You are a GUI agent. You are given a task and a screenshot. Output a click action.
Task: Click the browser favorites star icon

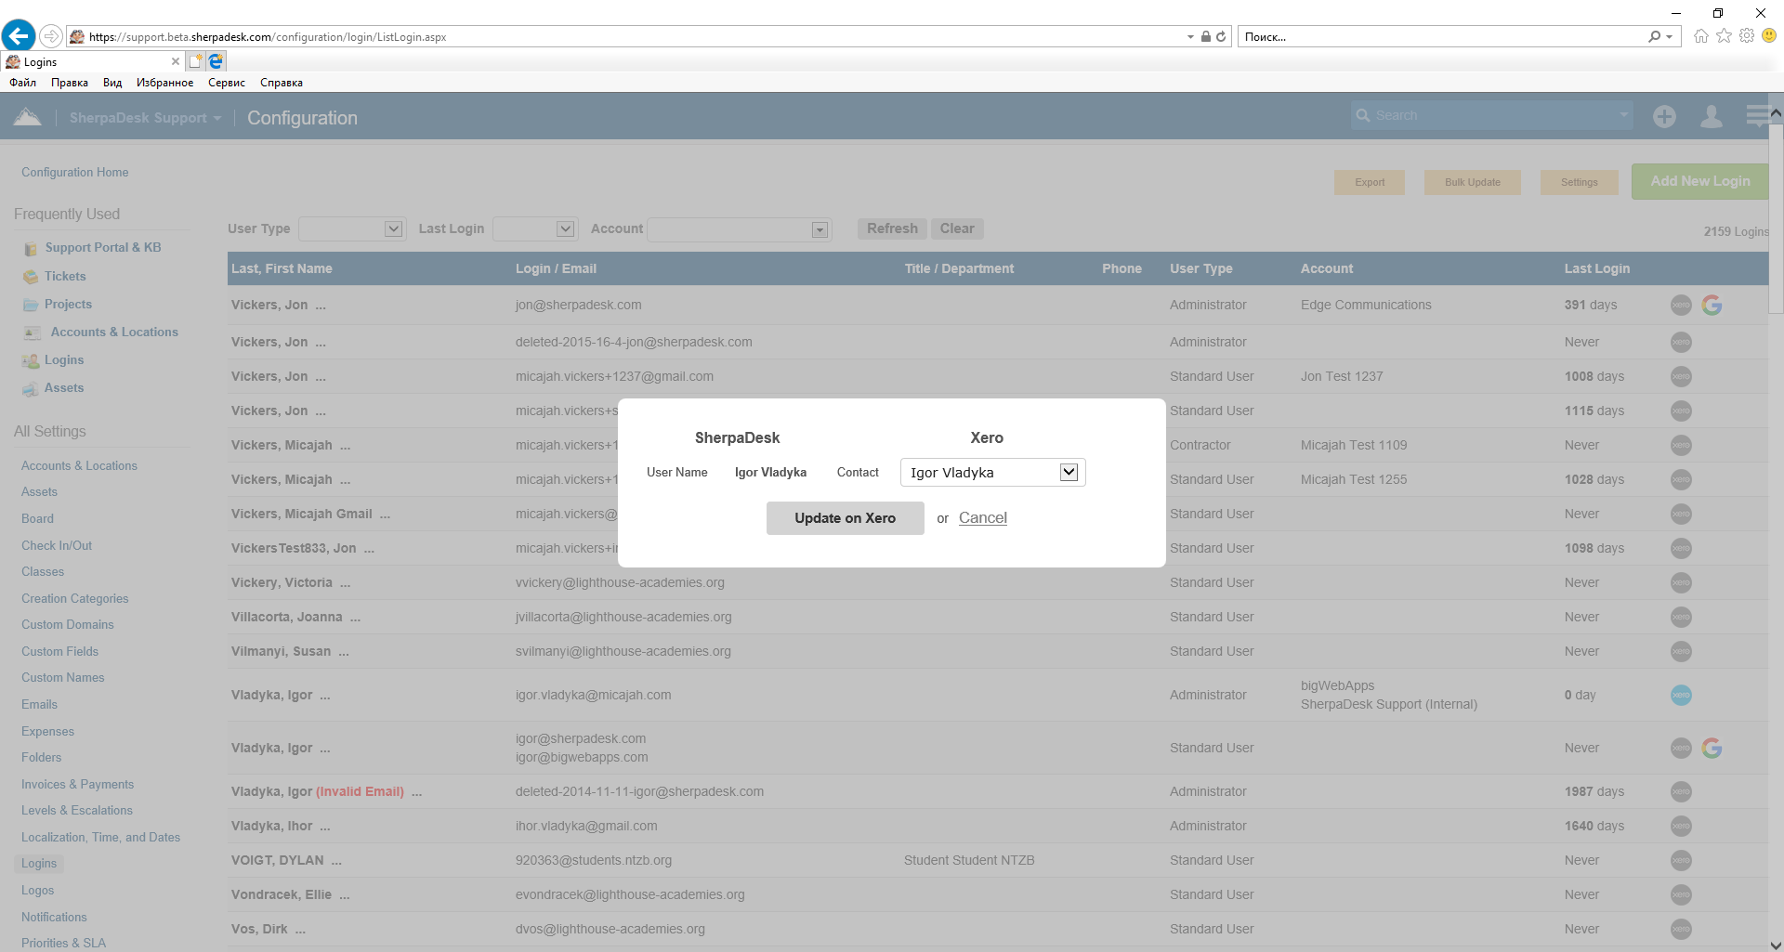click(1724, 36)
